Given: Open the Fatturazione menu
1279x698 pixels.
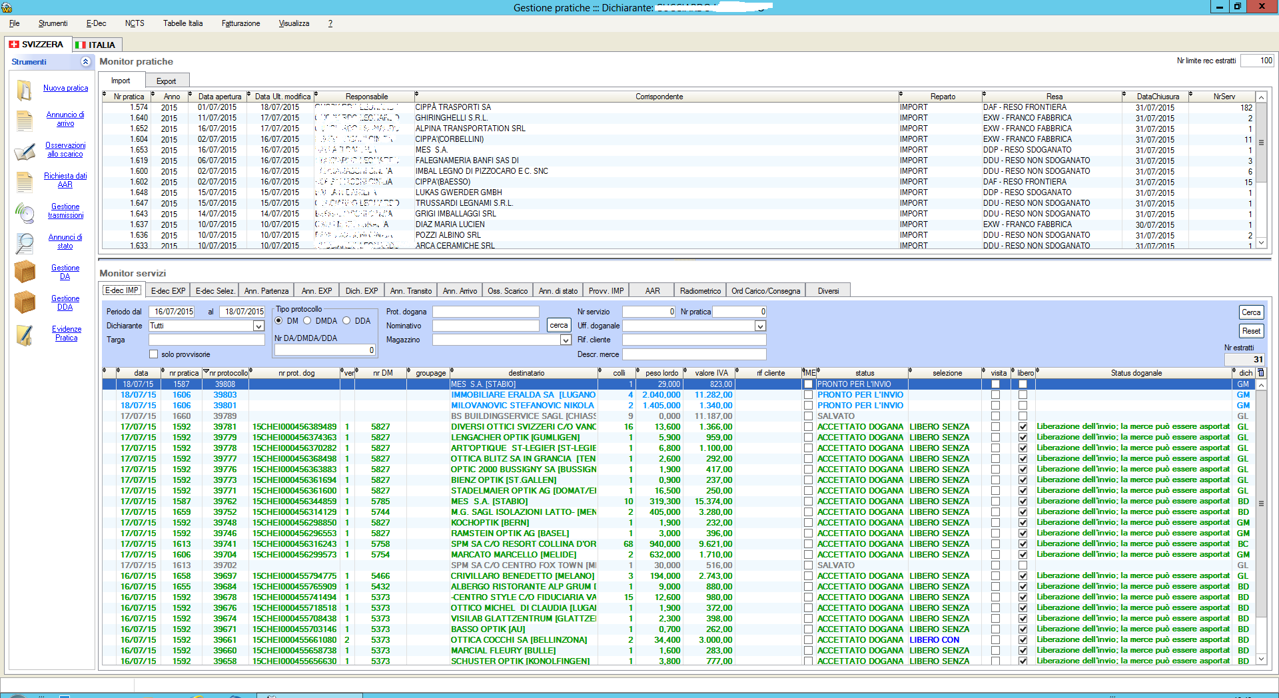Looking at the screenshot, I should [240, 23].
